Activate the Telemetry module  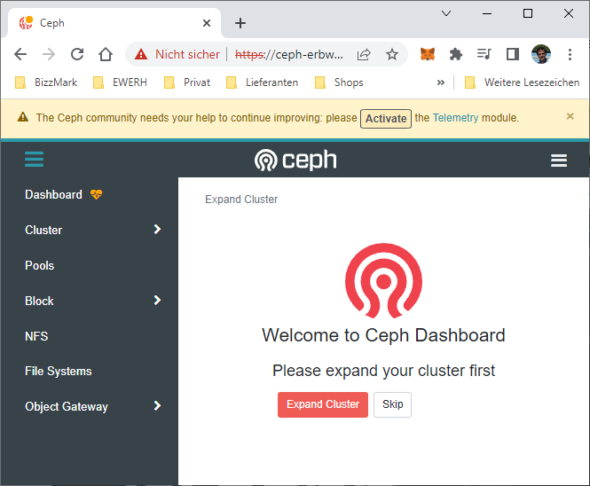tap(385, 119)
